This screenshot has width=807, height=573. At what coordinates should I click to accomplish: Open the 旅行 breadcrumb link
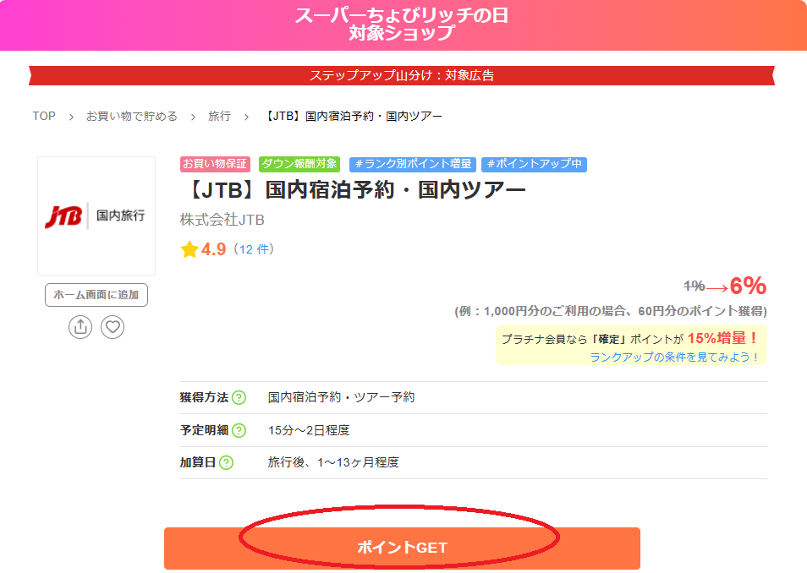[x=219, y=117]
